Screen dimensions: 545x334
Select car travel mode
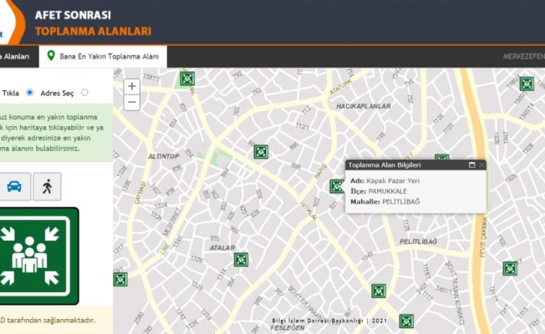[x=14, y=186]
